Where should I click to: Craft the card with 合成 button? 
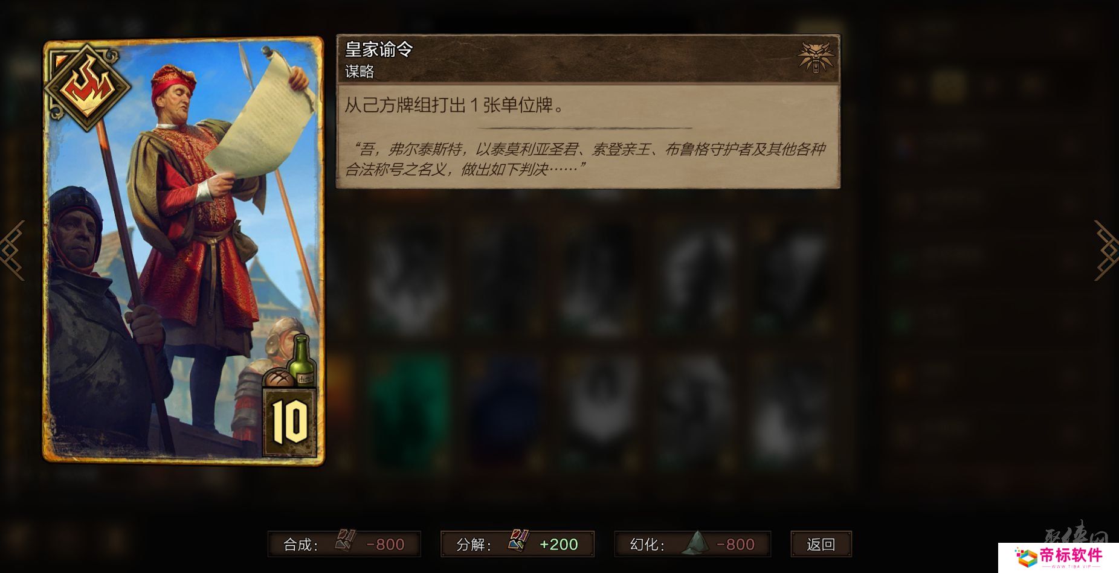pos(344,544)
